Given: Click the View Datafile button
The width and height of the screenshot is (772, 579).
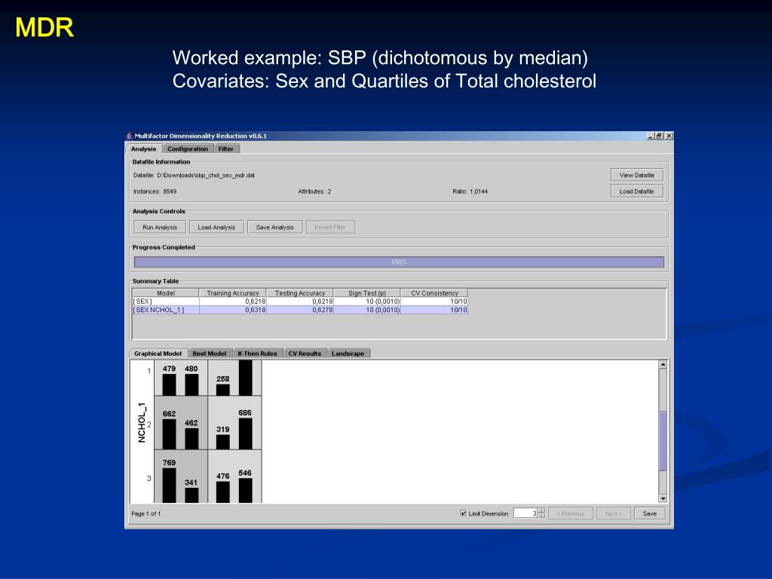Looking at the screenshot, I should (636, 175).
